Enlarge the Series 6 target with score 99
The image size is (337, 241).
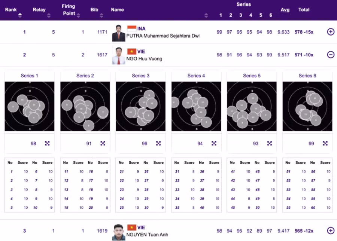click(325, 143)
